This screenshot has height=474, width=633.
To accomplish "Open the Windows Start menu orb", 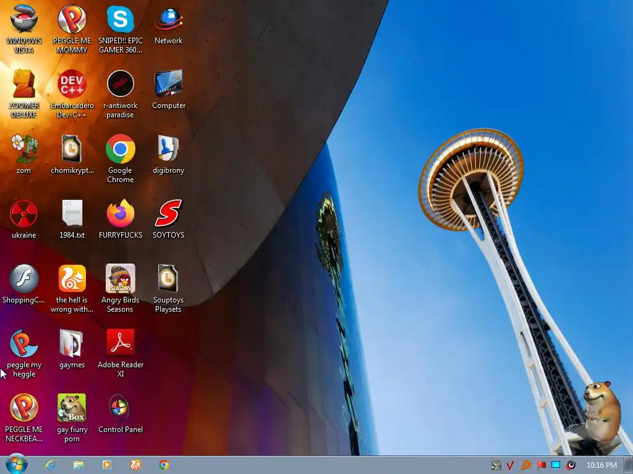I will coord(17,464).
